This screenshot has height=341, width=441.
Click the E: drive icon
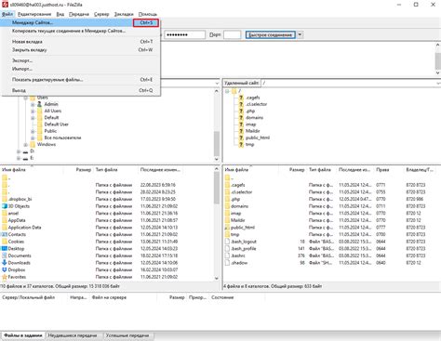(x=25, y=158)
